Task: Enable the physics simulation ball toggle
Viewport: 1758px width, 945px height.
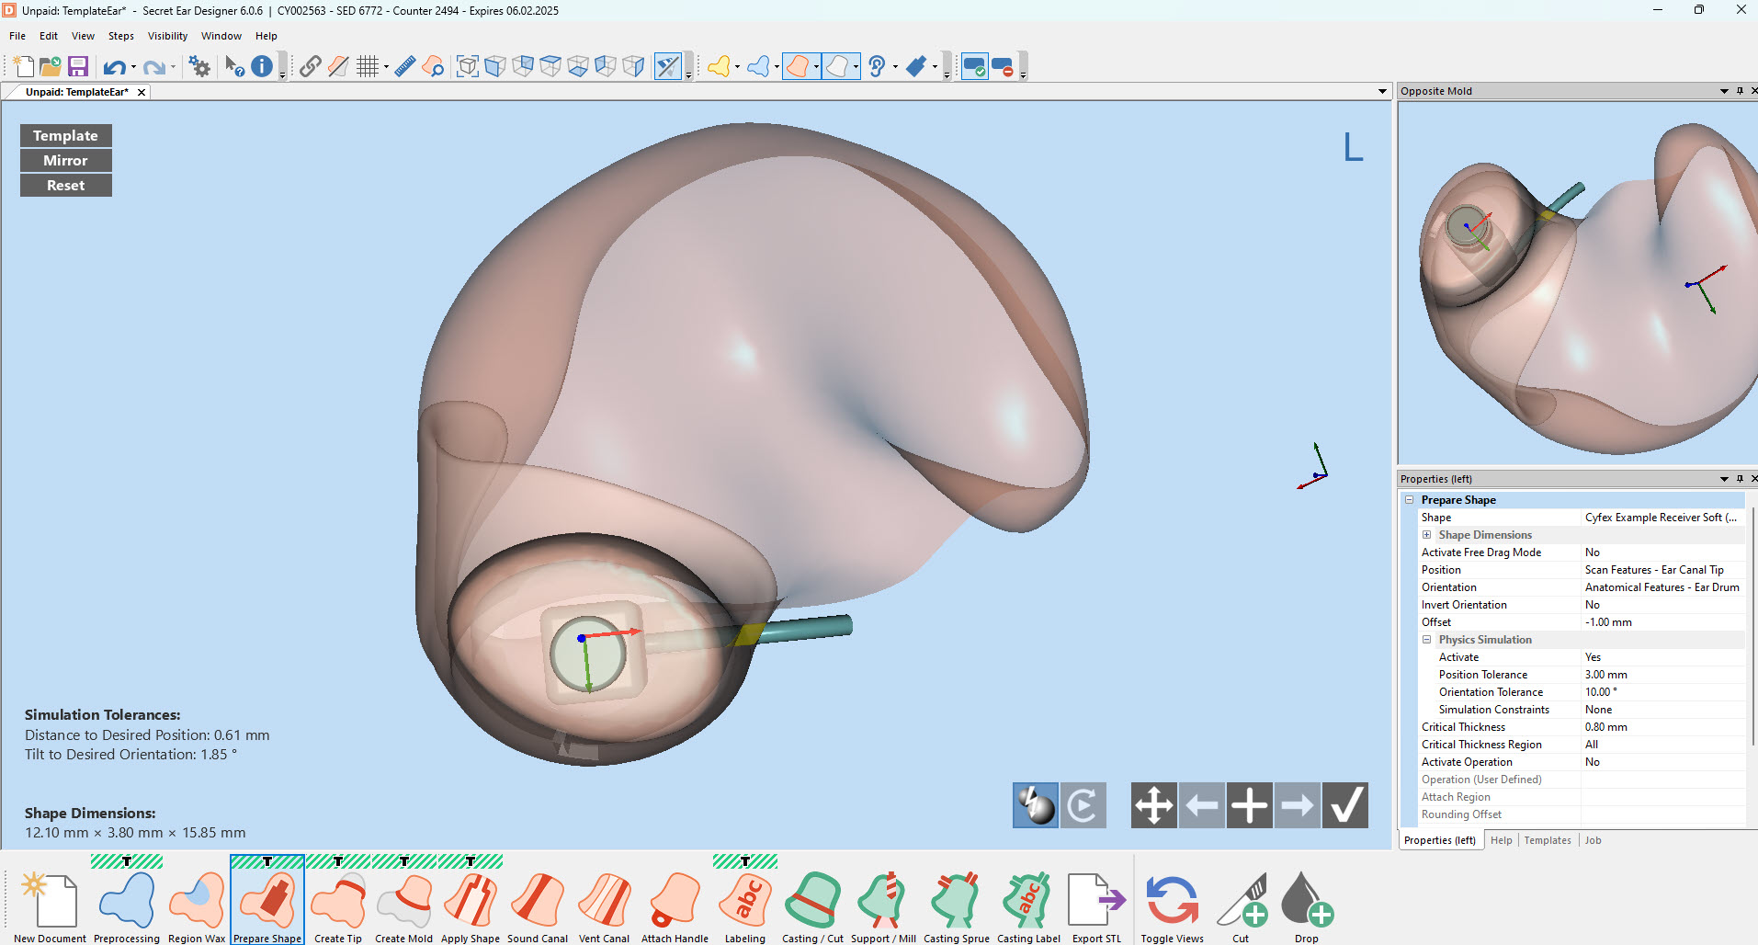Action: [x=1035, y=804]
